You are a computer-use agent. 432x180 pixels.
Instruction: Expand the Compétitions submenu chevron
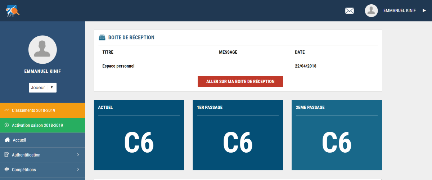(78, 170)
